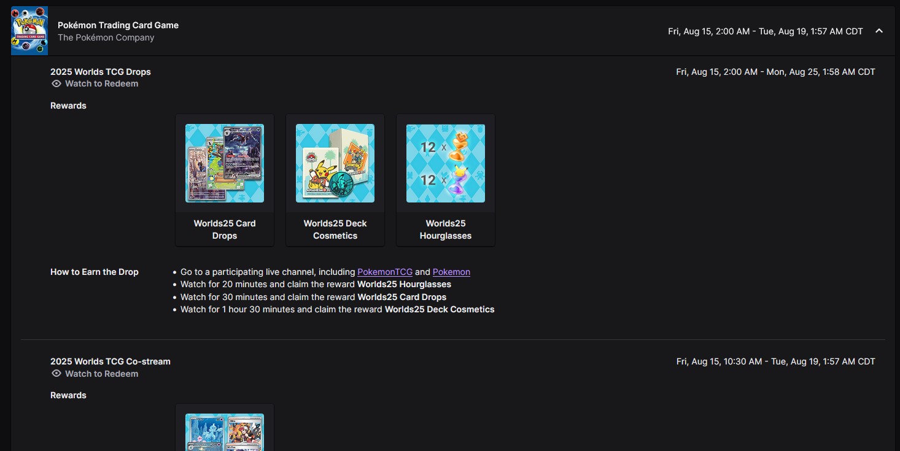Screen dimensions: 900x451
Task: Open the Pokemon channel link
Action: tap(451, 272)
